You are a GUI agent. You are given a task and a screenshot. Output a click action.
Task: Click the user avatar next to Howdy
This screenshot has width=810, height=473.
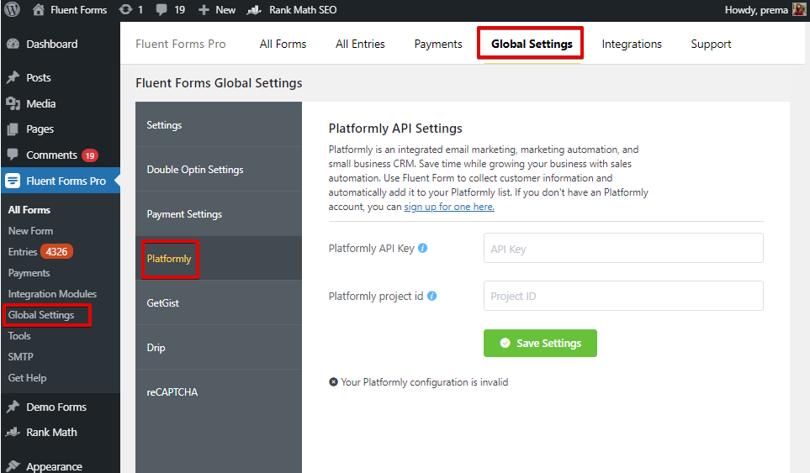click(799, 10)
